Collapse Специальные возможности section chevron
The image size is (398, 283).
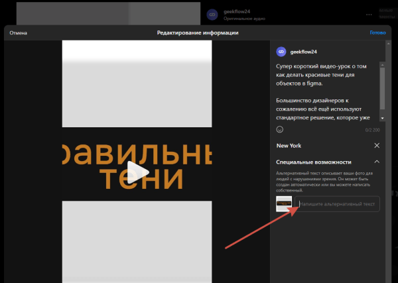pos(377,162)
